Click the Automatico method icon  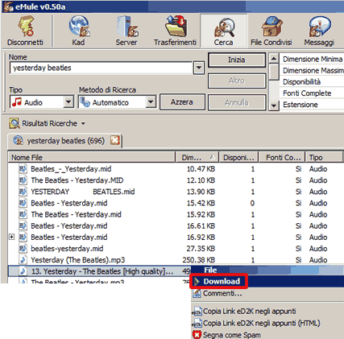[x=85, y=102]
